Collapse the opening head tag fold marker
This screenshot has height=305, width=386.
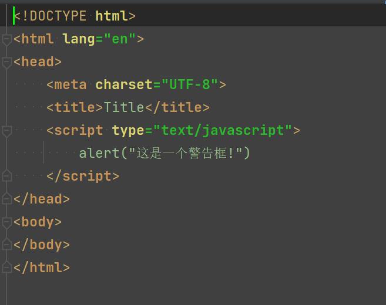coord(6,62)
